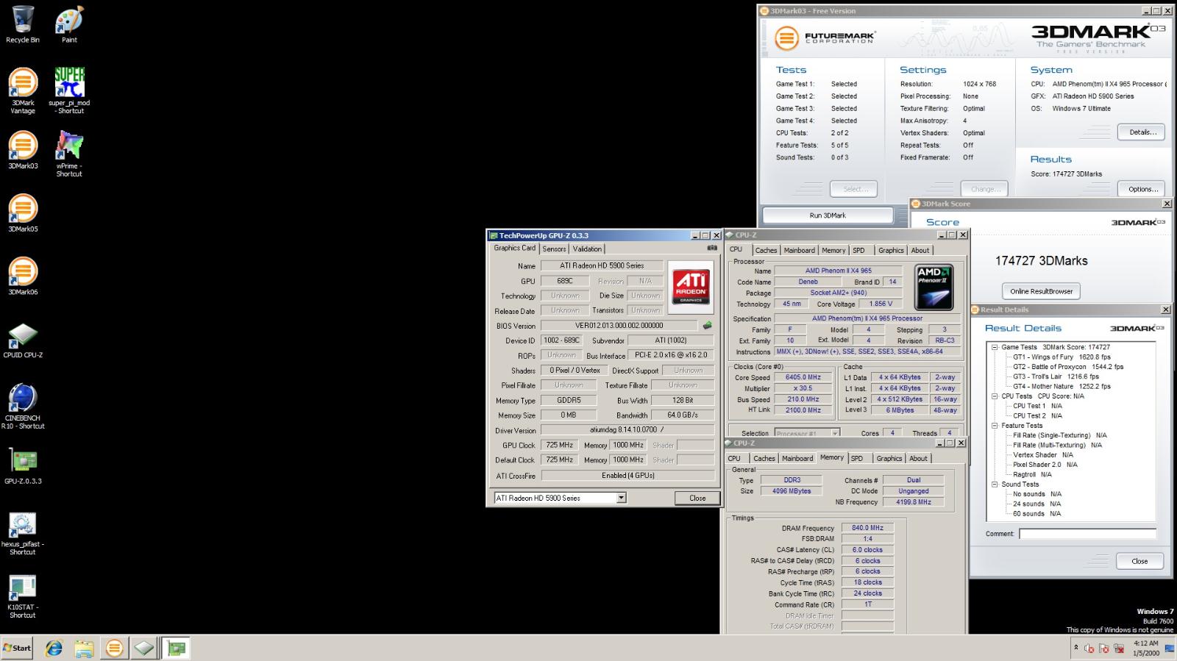Switch to CPU-Z taskbar button
Viewport: 1177px width, 661px height.
[144, 648]
